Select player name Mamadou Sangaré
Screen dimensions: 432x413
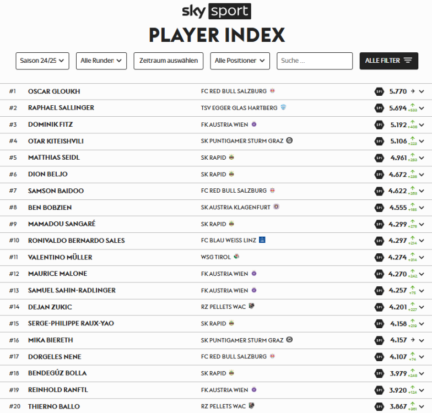coord(62,224)
